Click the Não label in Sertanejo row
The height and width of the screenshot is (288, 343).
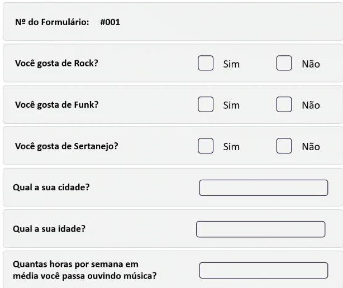pyautogui.click(x=311, y=147)
